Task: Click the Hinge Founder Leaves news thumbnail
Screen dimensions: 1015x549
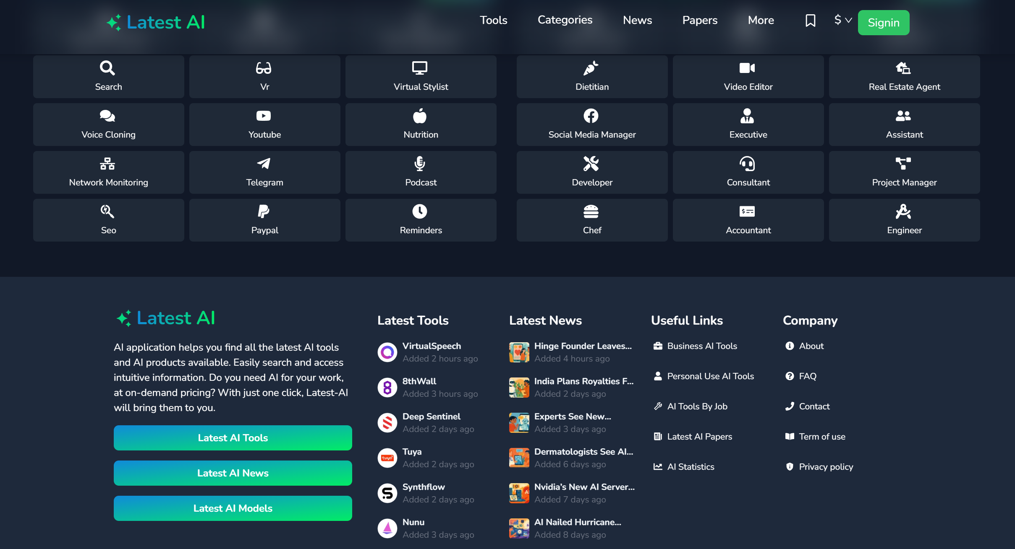Action: point(519,352)
